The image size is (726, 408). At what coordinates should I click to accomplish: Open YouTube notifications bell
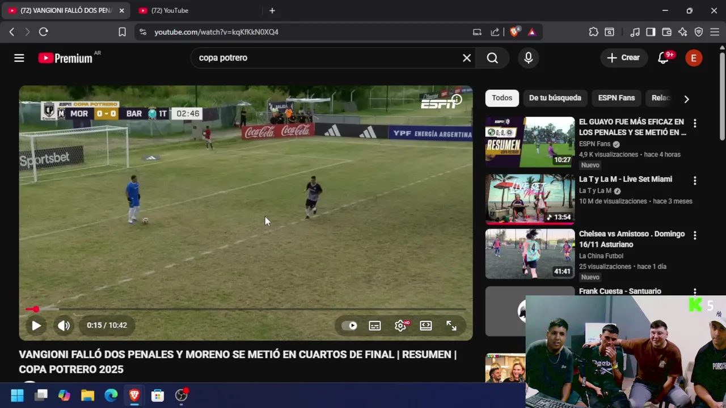click(663, 58)
